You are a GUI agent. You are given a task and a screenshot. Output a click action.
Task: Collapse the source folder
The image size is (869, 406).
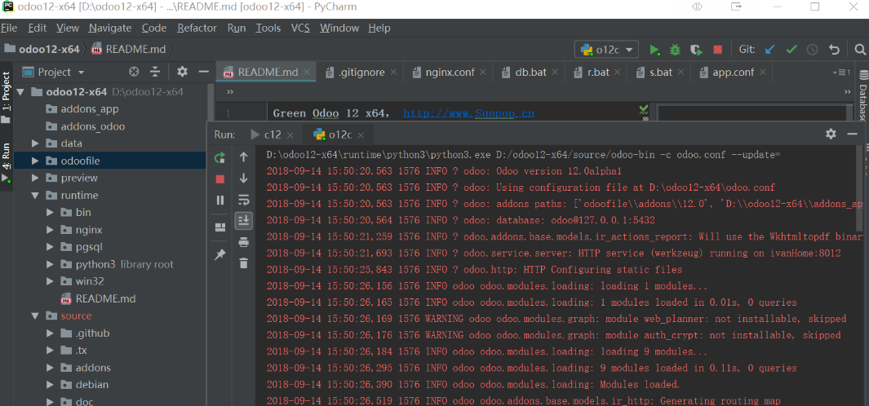[35, 316]
